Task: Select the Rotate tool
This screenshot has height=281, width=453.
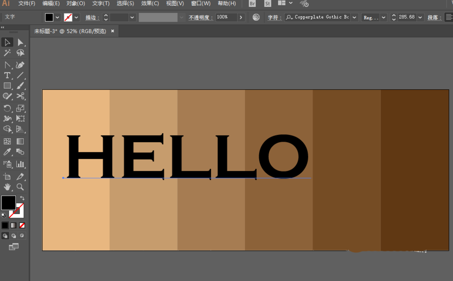Action: pyautogui.click(x=7, y=108)
